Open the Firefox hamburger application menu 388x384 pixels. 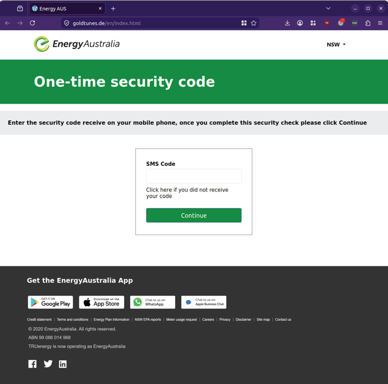point(380,23)
